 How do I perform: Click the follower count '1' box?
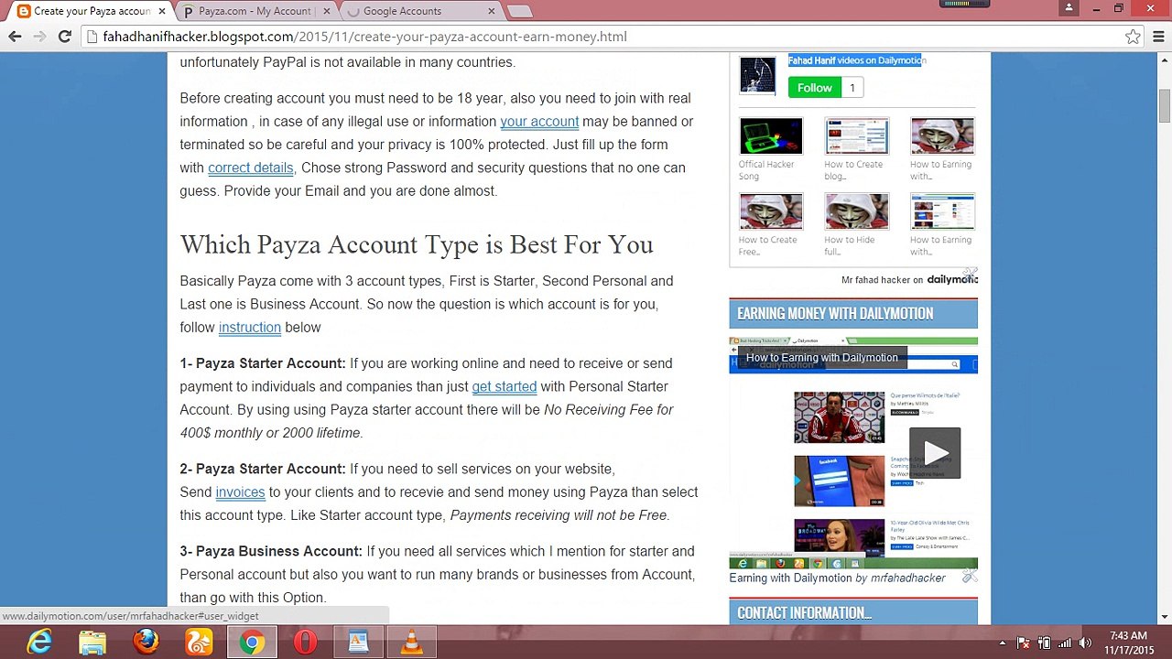[x=852, y=88]
